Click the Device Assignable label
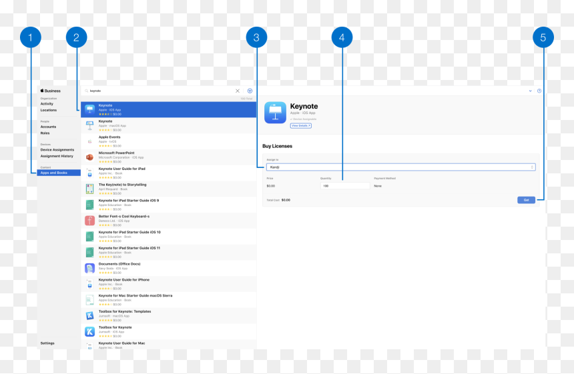This screenshot has height=374, width=574. (304, 119)
